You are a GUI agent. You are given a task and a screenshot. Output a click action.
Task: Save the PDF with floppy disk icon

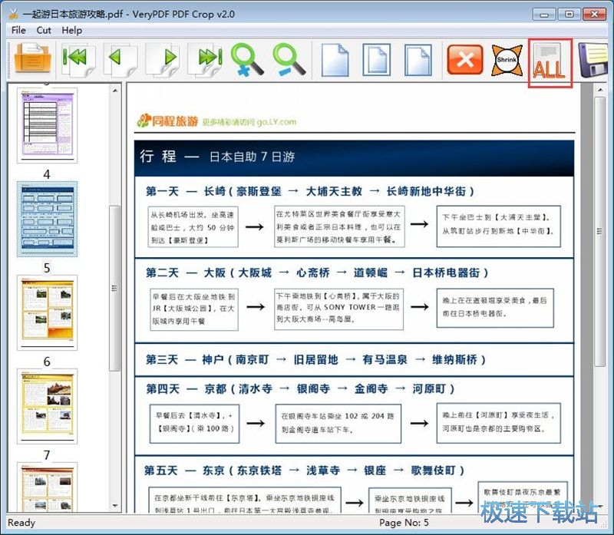coord(593,60)
